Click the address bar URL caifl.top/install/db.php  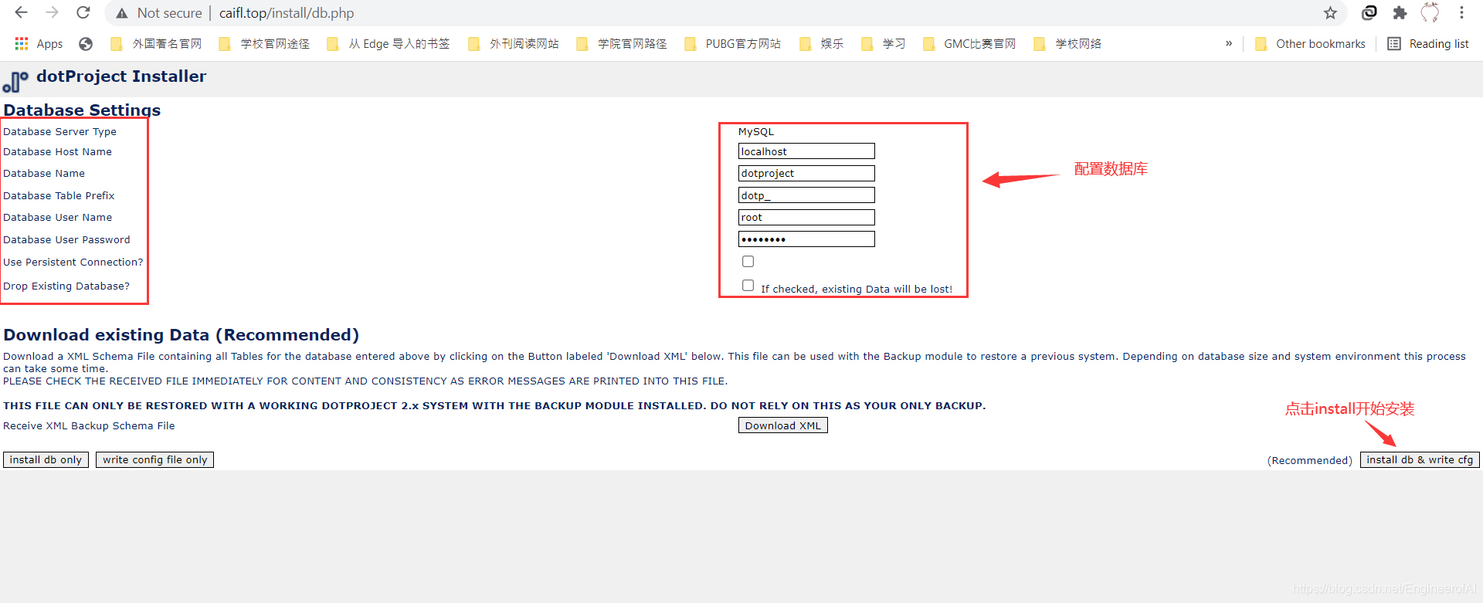287,13
